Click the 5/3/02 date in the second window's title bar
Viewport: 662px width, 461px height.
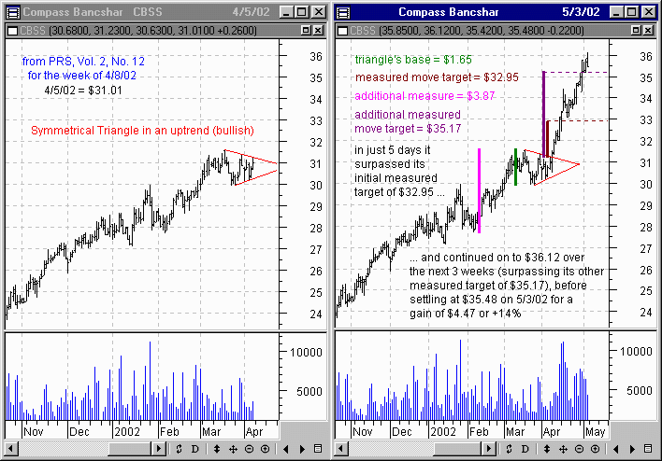tap(581, 12)
